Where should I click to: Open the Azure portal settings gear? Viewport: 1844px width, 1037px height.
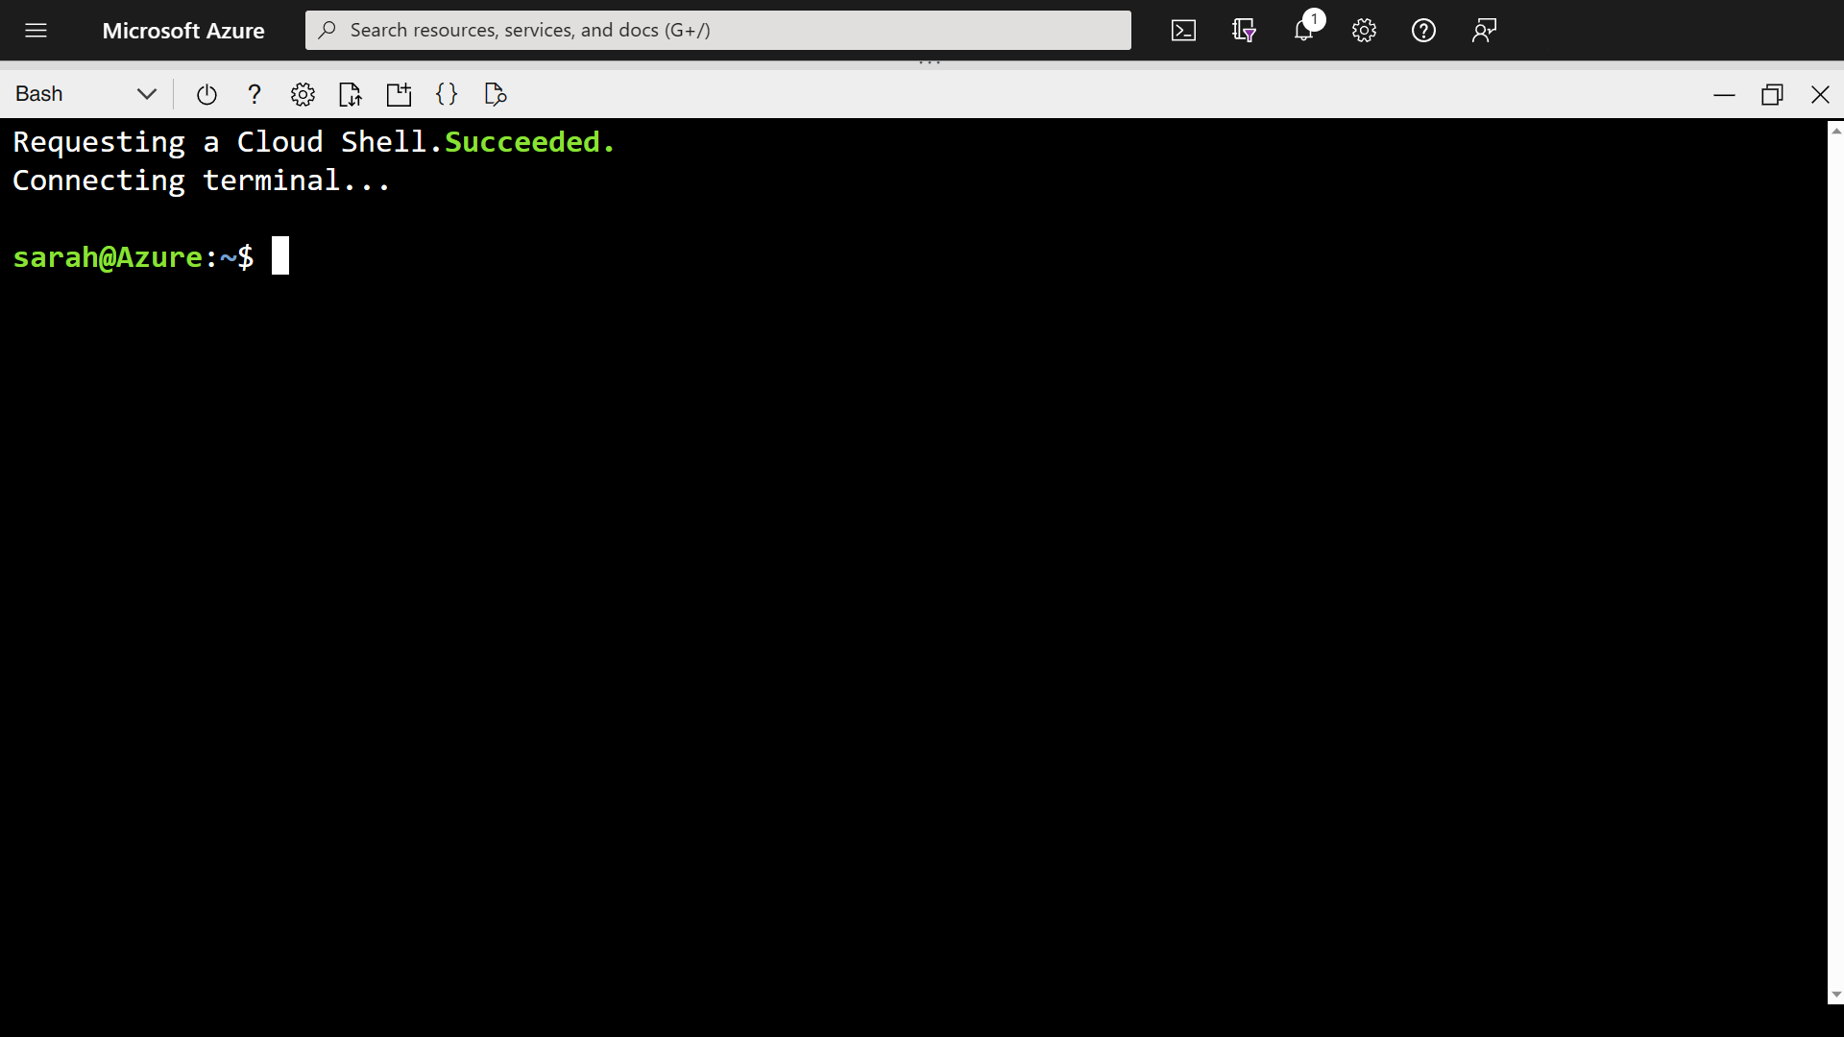[1364, 30]
